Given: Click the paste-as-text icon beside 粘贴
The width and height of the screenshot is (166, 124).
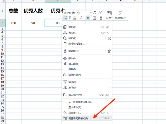Looking at the screenshot, I should pos(109,38).
